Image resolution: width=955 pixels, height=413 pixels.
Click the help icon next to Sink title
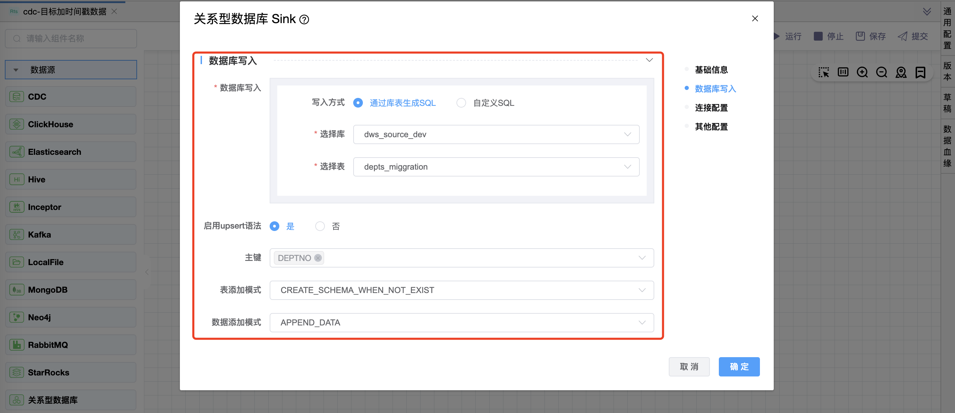click(x=304, y=20)
